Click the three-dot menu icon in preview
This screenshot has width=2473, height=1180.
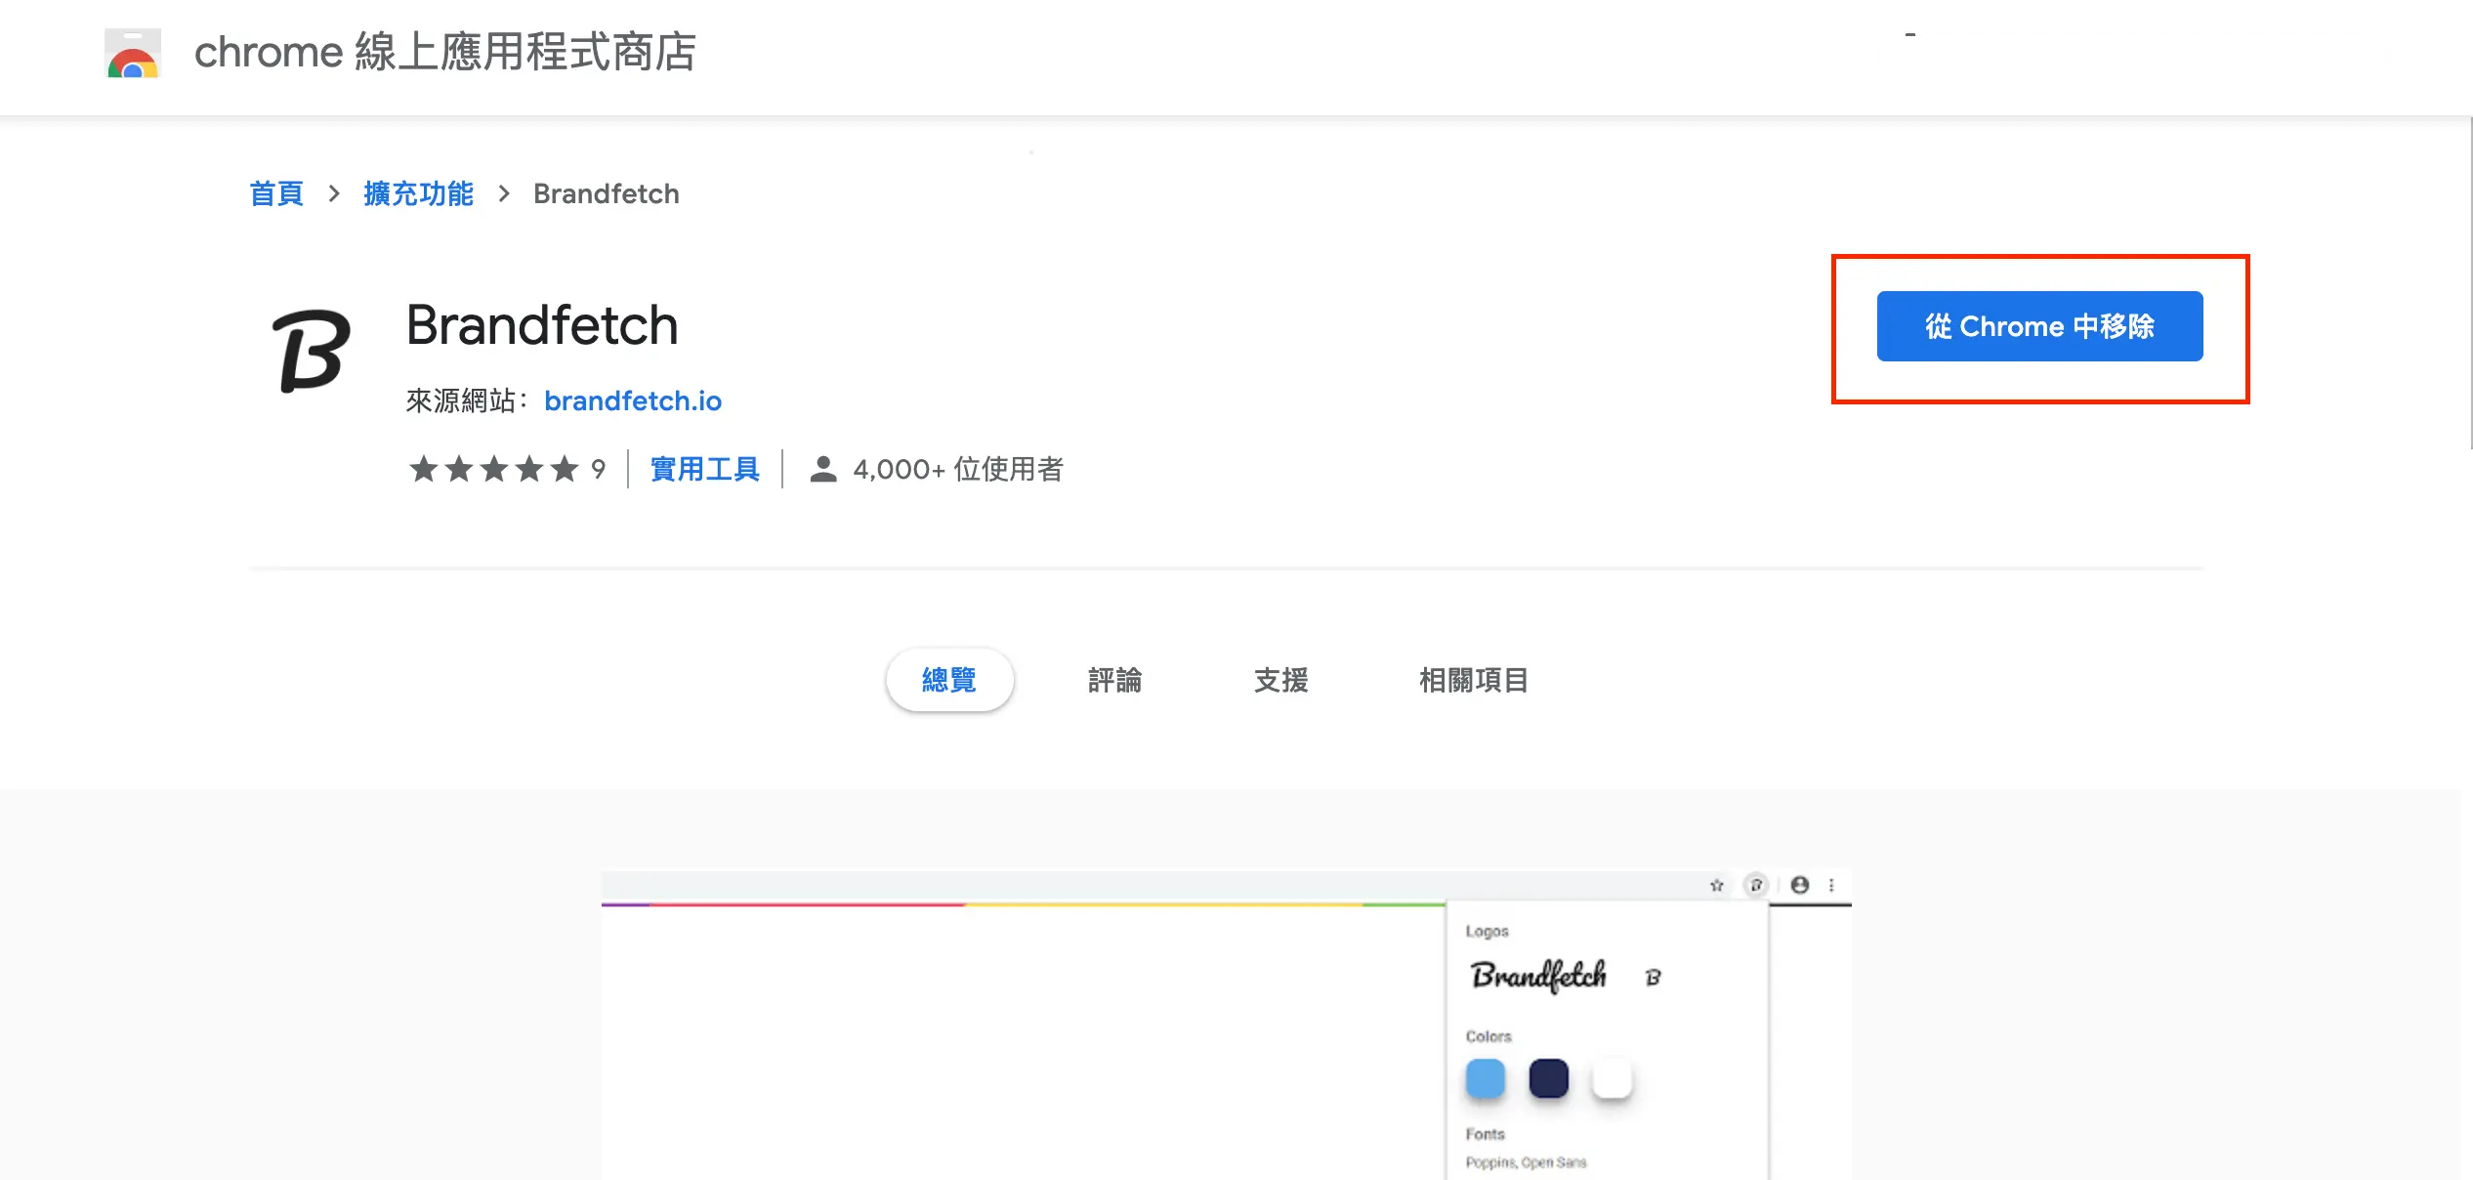(x=1831, y=885)
